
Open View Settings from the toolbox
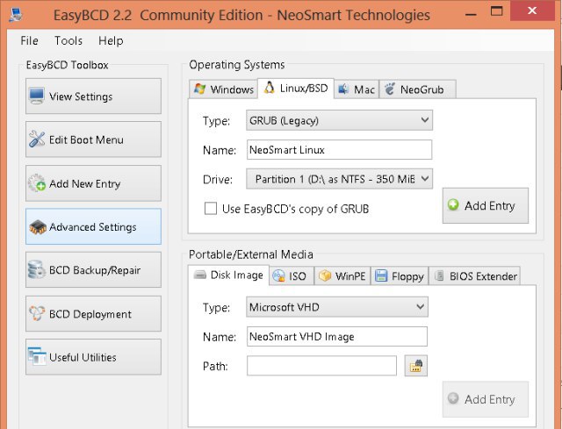94,96
